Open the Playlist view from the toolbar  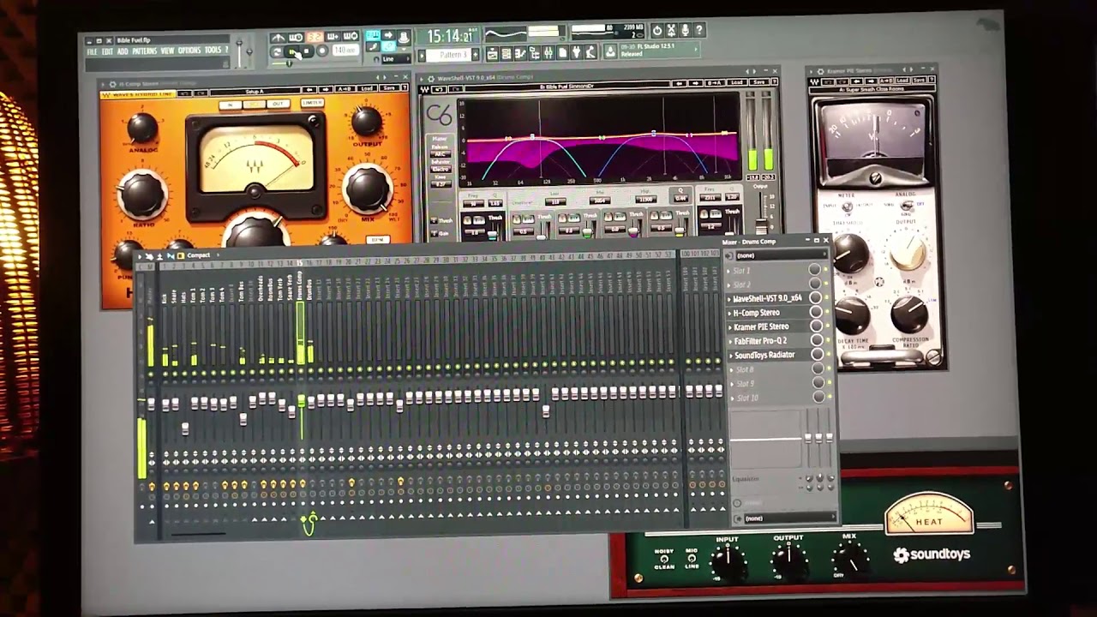(x=492, y=54)
